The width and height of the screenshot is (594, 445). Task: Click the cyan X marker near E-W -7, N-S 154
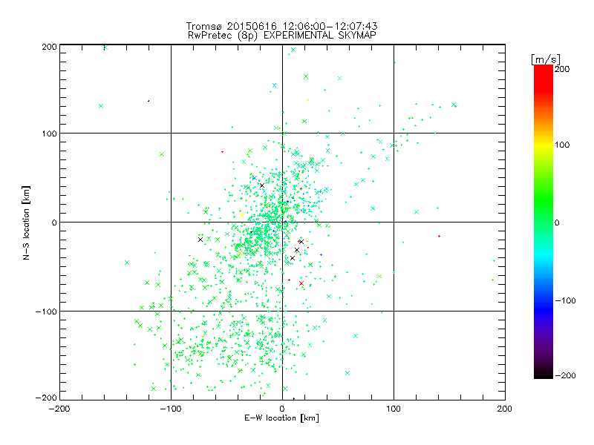(x=274, y=85)
